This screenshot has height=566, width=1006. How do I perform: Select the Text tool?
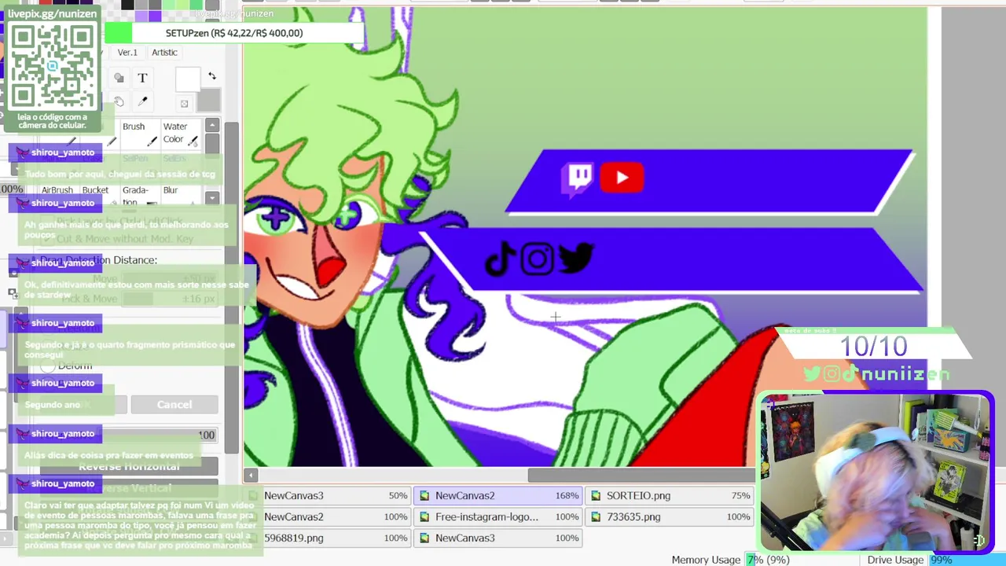click(142, 78)
